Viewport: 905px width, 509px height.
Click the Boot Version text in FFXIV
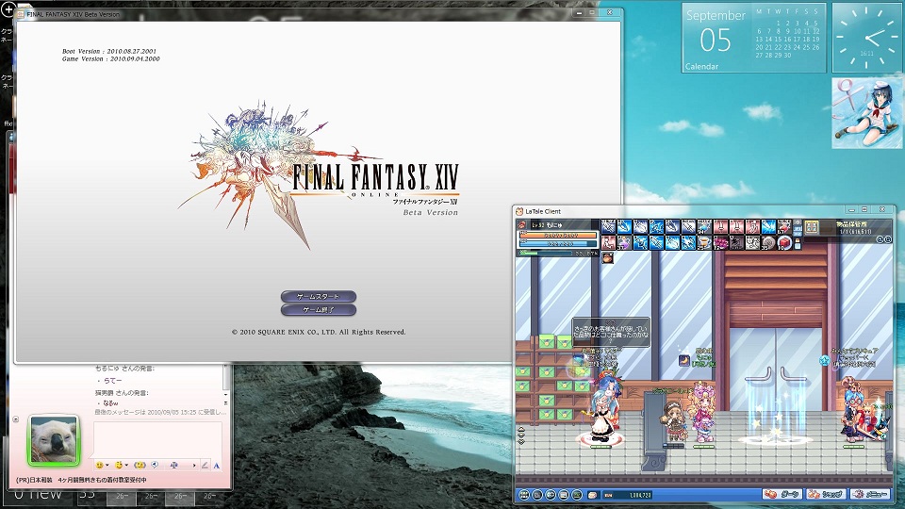click(x=109, y=51)
